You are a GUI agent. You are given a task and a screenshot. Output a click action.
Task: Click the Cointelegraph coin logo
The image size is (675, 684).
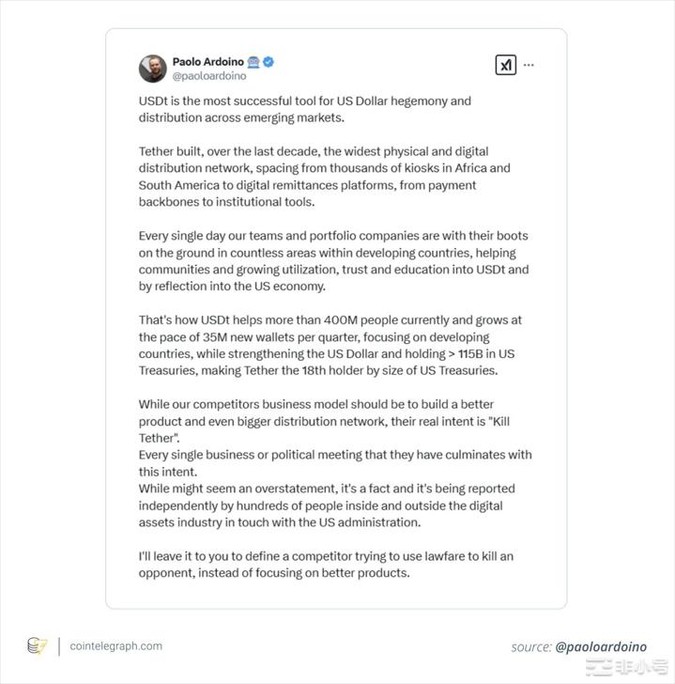tap(37, 645)
